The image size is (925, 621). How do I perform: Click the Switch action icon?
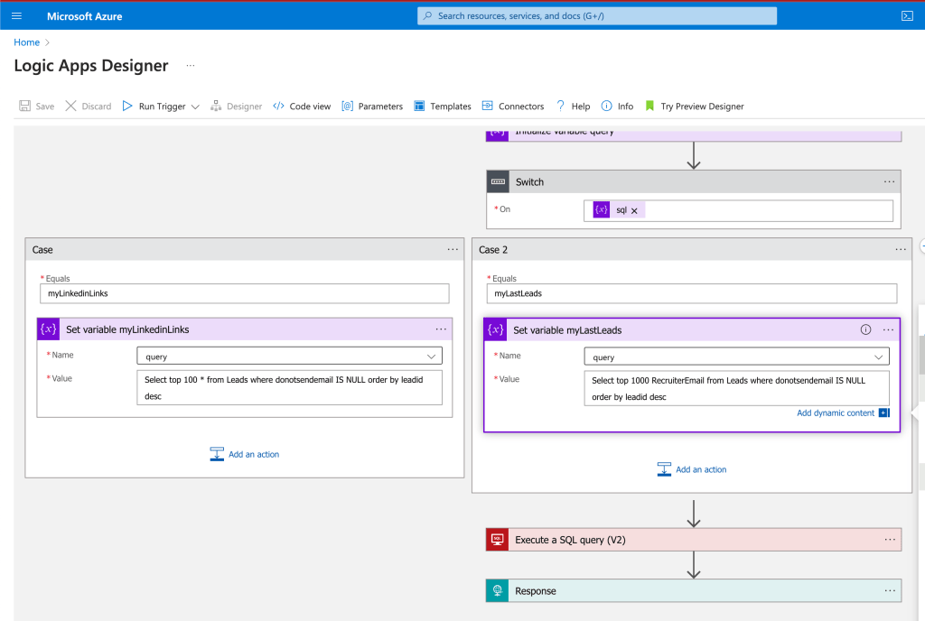498,182
